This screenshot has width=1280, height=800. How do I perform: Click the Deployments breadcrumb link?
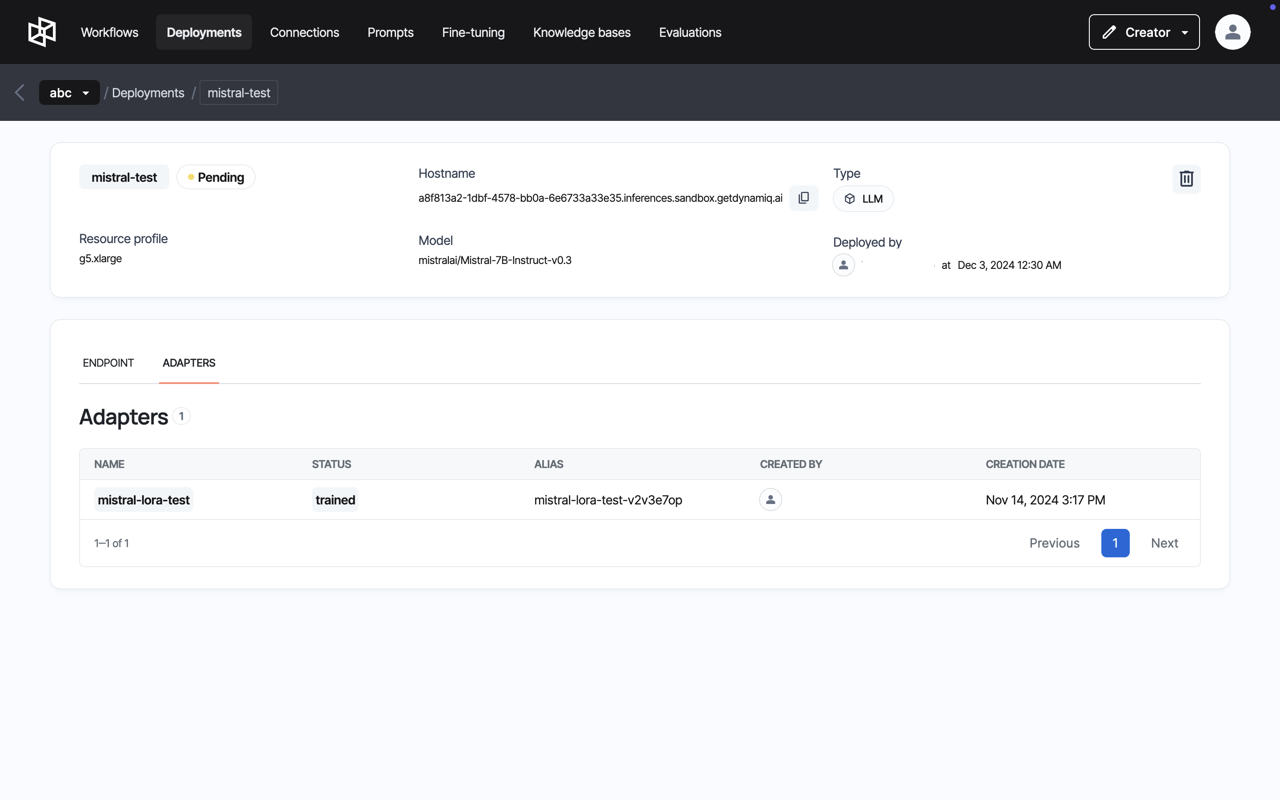point(148,92)
